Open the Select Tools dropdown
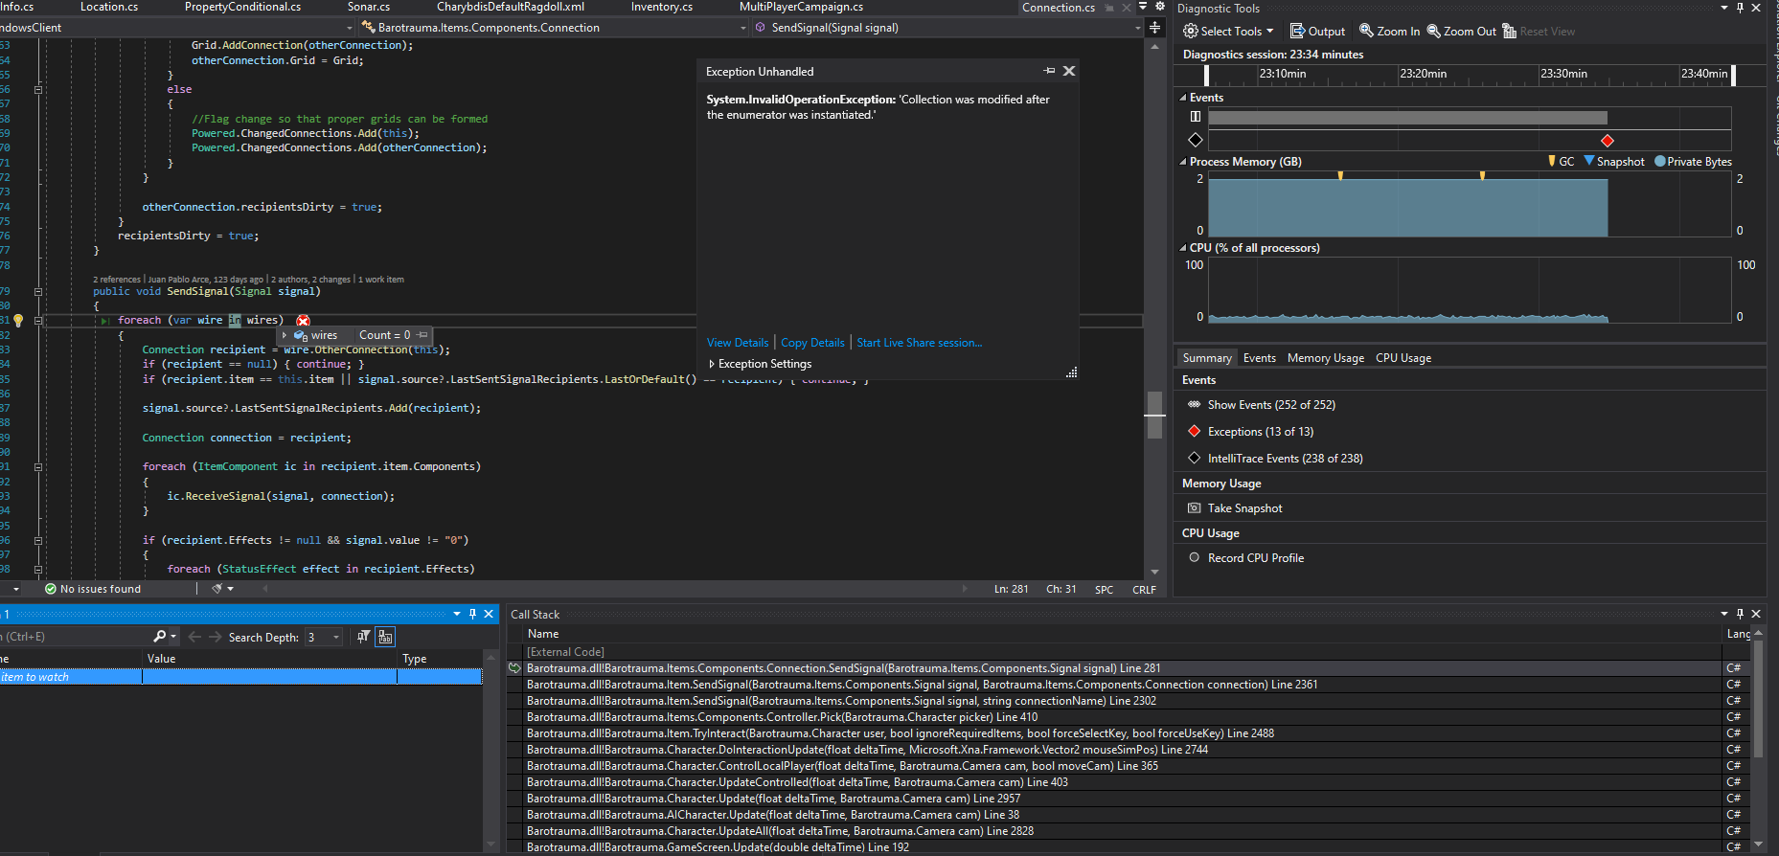The image size is (1779, 856). (x=1228, y=31)
